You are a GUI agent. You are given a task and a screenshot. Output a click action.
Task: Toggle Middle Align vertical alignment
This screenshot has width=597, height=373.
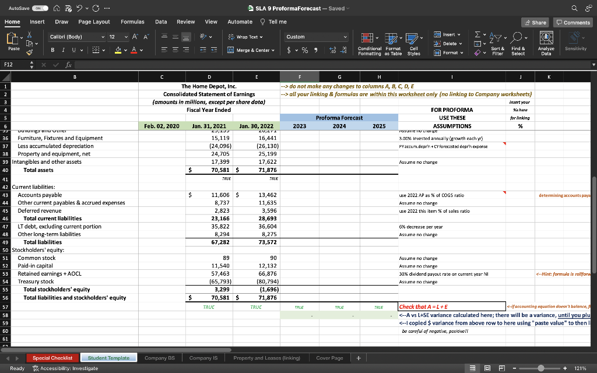coord(175,37)
